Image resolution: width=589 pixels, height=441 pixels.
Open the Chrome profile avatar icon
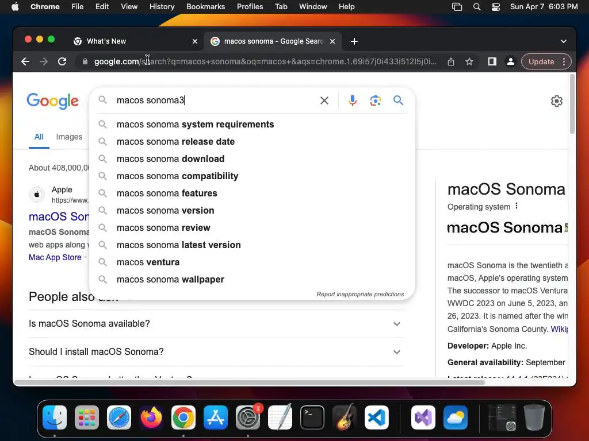[x=511, y=61]
